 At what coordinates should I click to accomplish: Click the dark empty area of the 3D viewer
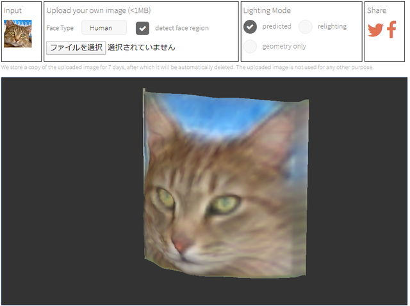tap(64, 192)
